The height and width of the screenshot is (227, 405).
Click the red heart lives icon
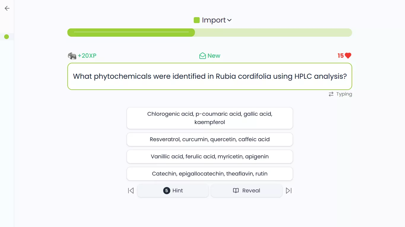pyautogui.click(x=348, y=55)
